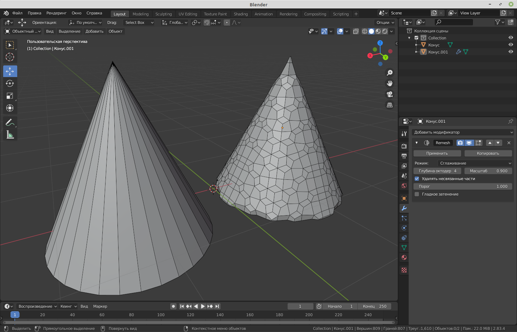Open the Modifiers wrench properties tab
Viewport: 517px width, 332px height.
[404, 208]
